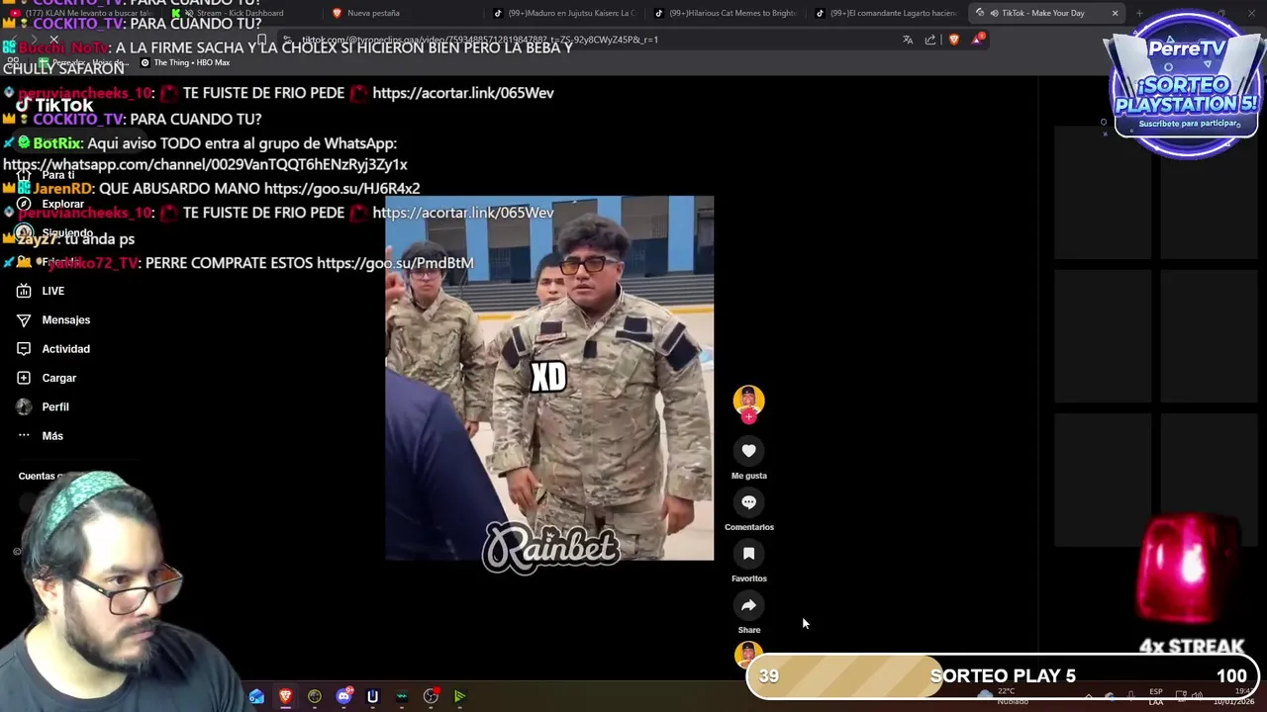Open the Comentarios speech bubble

click(748, 502)
